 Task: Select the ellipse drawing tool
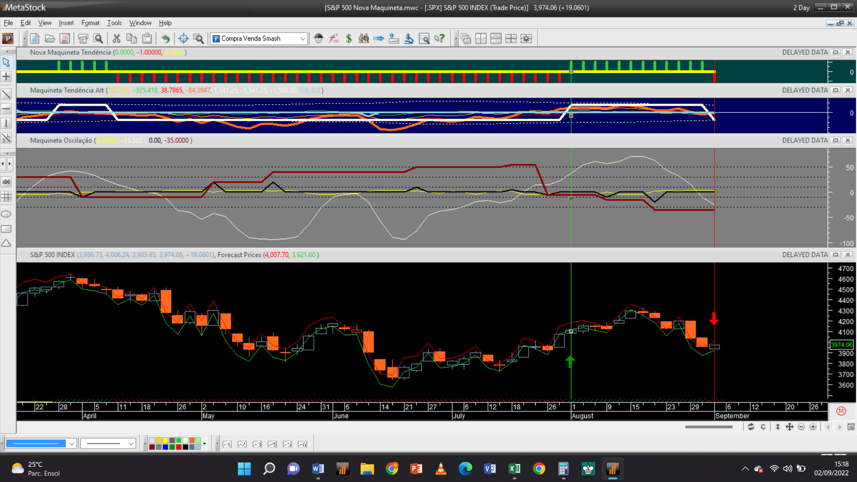6,214
